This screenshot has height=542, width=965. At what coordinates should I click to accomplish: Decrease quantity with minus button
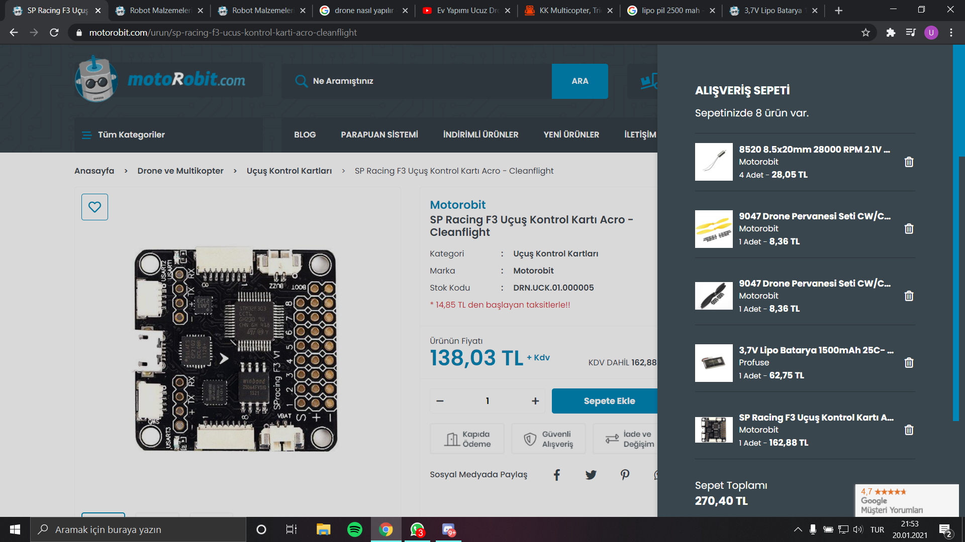click(x=440, y=401)
